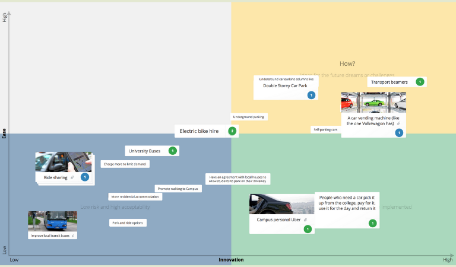The width and height of the screenshot is (456, 267).
Task: Click the attachment icon on Campus personal Uber
Action: 306,220
